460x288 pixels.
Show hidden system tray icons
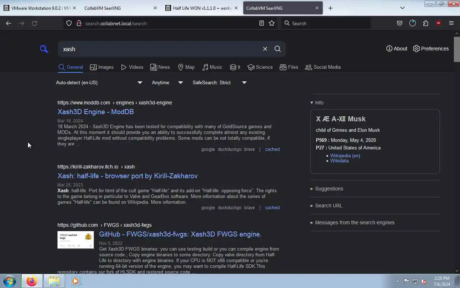[397, 281]
